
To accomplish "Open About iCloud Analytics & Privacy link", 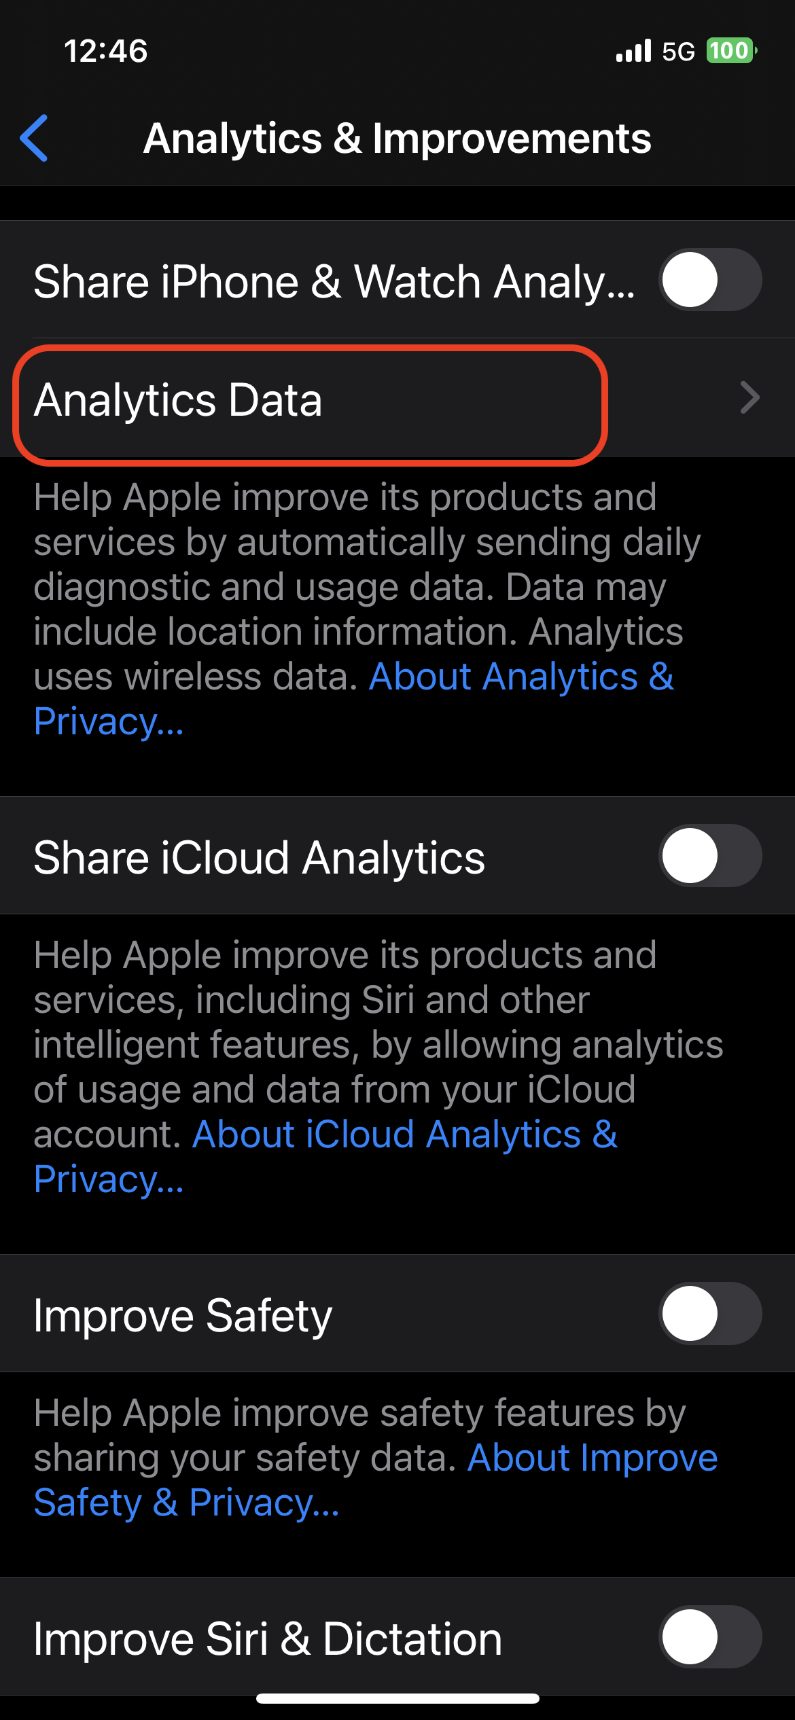I will 405,1135.
